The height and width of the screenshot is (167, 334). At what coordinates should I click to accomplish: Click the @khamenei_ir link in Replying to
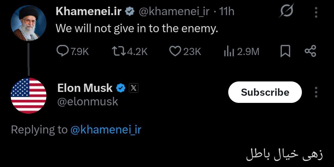tap(106, 130)
